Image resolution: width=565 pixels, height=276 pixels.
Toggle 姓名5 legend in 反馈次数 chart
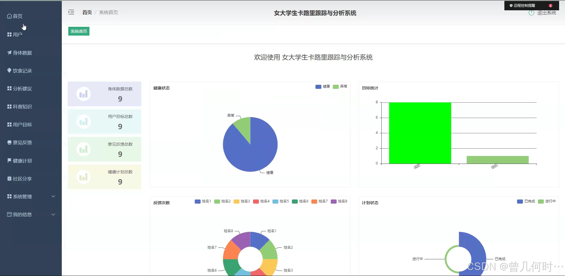click(x=280, y=201)
